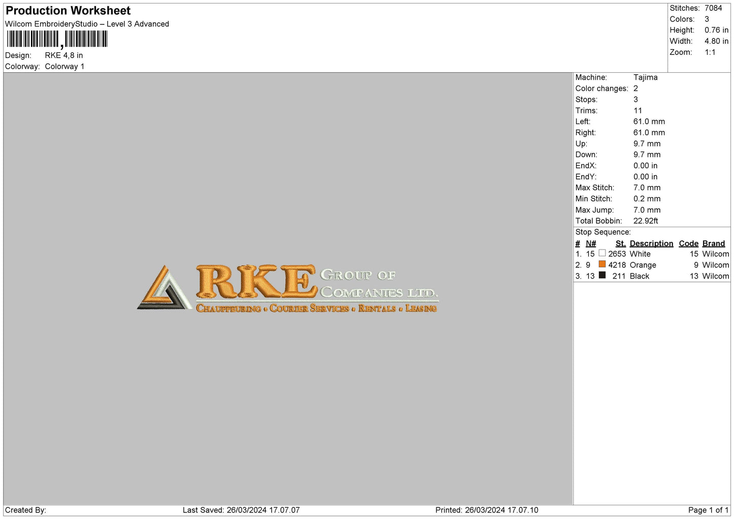Image resolution: width=734 pixels, height=519 pixels.
Task: Click the 'Colorway 1' value
Action: pos(65,67)
